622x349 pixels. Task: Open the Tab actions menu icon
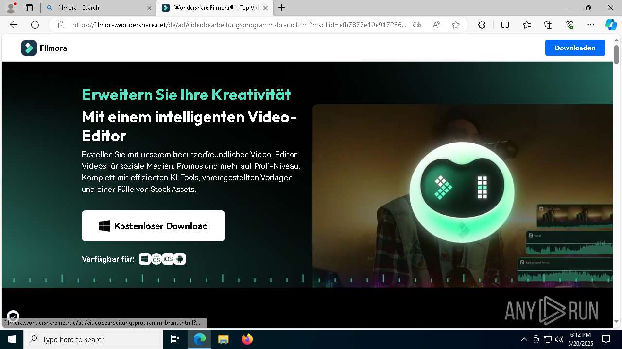tap(29, 7)
